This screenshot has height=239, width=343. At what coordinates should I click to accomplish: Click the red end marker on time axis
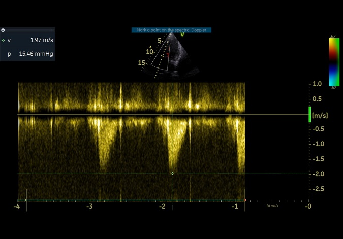245,200
